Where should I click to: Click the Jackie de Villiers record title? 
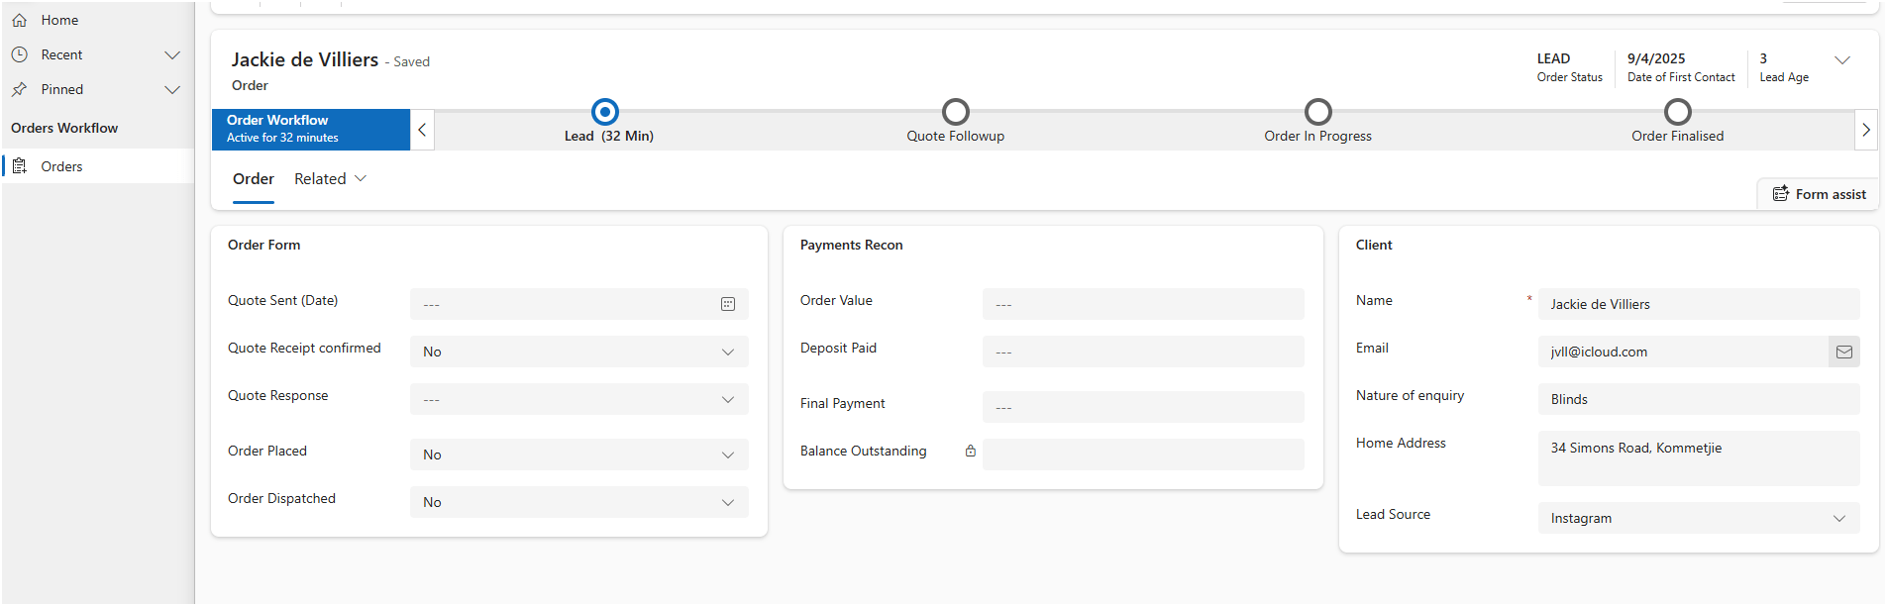pyautogui.click(x=305, y=59)
